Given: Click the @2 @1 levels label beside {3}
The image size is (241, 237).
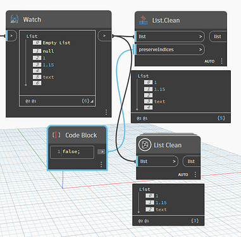Looking at the screenshot, I should [144, 221].
